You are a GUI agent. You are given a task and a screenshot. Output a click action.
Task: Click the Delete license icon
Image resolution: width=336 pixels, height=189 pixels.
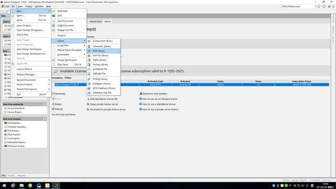click(x=53, y=104)
